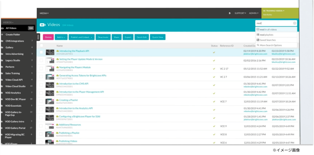This screenshot has height=155, width=314.
Task: Click the Create Folder plus icon
Action: tap(2, 35)
